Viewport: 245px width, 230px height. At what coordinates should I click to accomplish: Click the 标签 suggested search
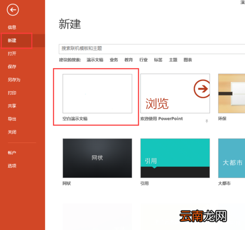pyautogui.click(x=158, y=60)
